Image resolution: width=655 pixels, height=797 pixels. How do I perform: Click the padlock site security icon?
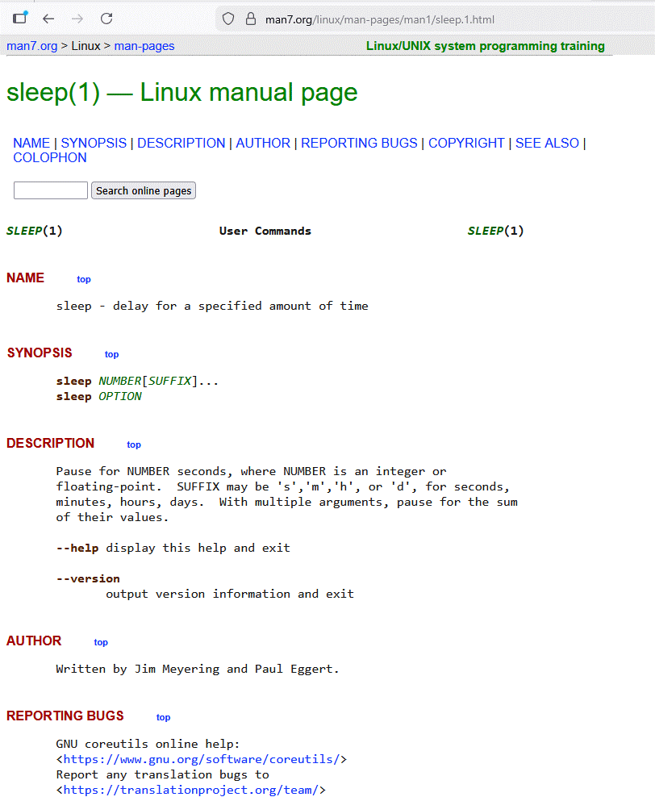pyautogui.click(x=251, y=19)
